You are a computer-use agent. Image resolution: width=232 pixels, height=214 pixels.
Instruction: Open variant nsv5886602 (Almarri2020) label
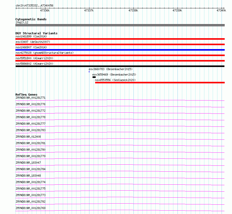(x=34, y=64)
